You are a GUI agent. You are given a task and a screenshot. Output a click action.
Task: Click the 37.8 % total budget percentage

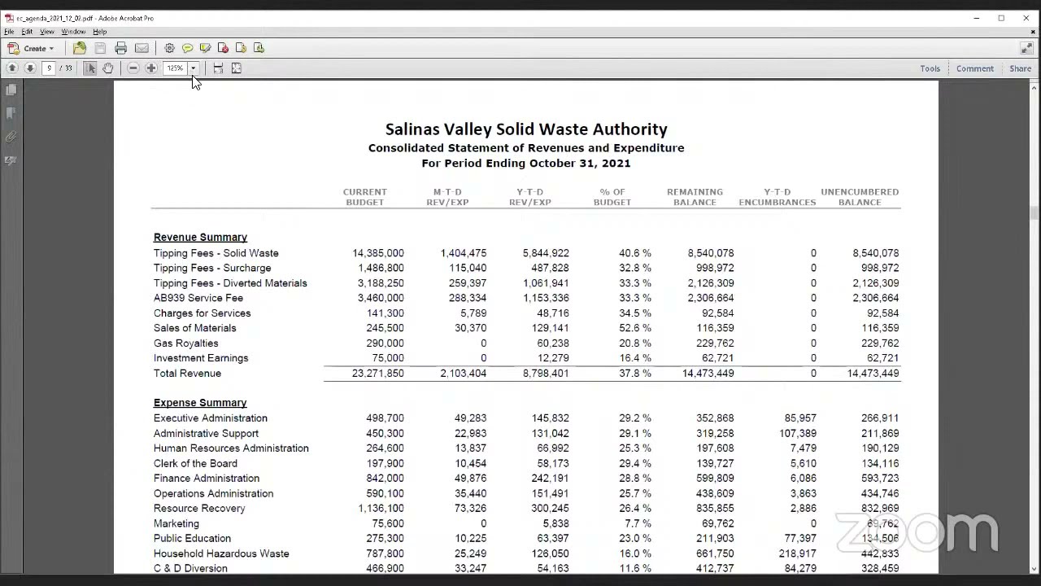coord(635,374)
